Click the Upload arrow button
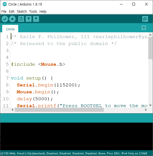The image size is (153, 156). point(12,19)
